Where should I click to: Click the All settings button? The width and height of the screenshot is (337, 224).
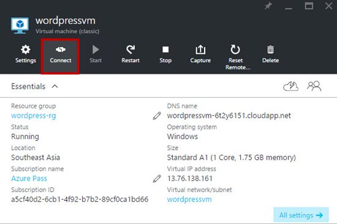(x=301, y=215)
